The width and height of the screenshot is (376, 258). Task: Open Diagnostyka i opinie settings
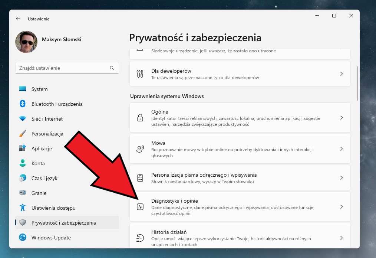point(240,206)
